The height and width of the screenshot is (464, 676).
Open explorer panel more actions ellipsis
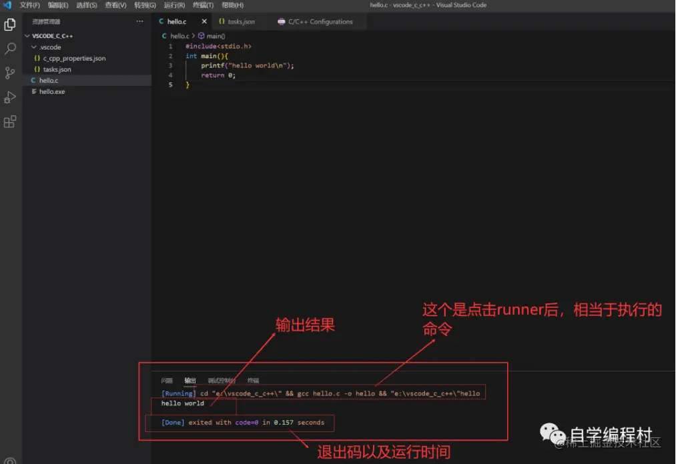139,21
